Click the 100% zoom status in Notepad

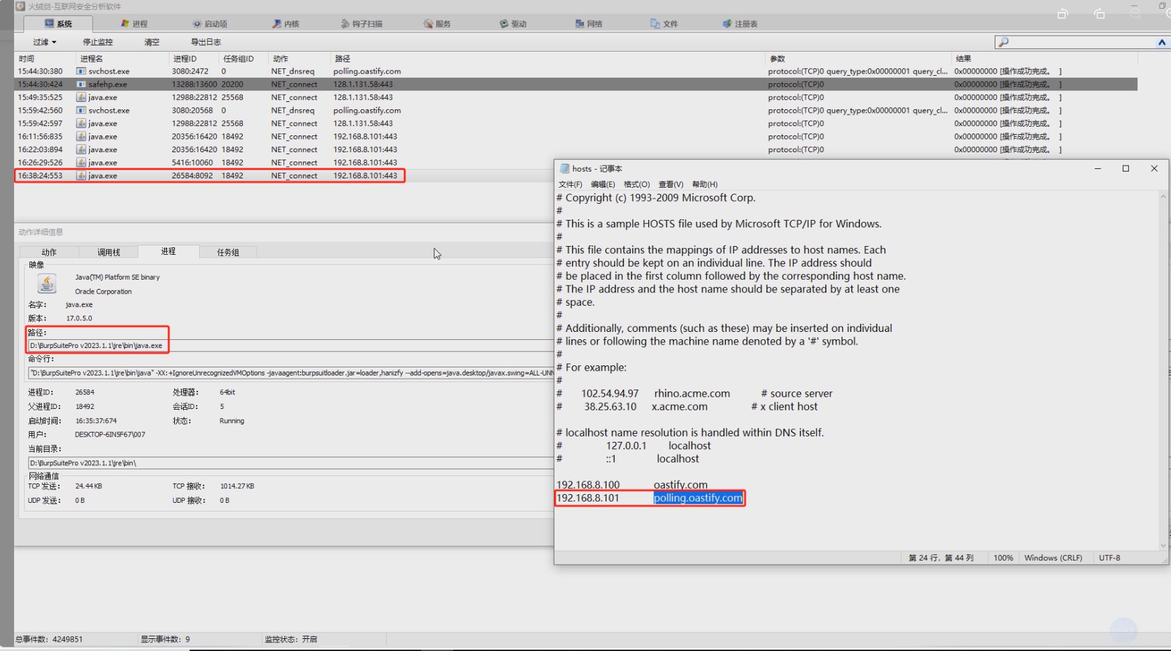click(x=1003, y=558)
